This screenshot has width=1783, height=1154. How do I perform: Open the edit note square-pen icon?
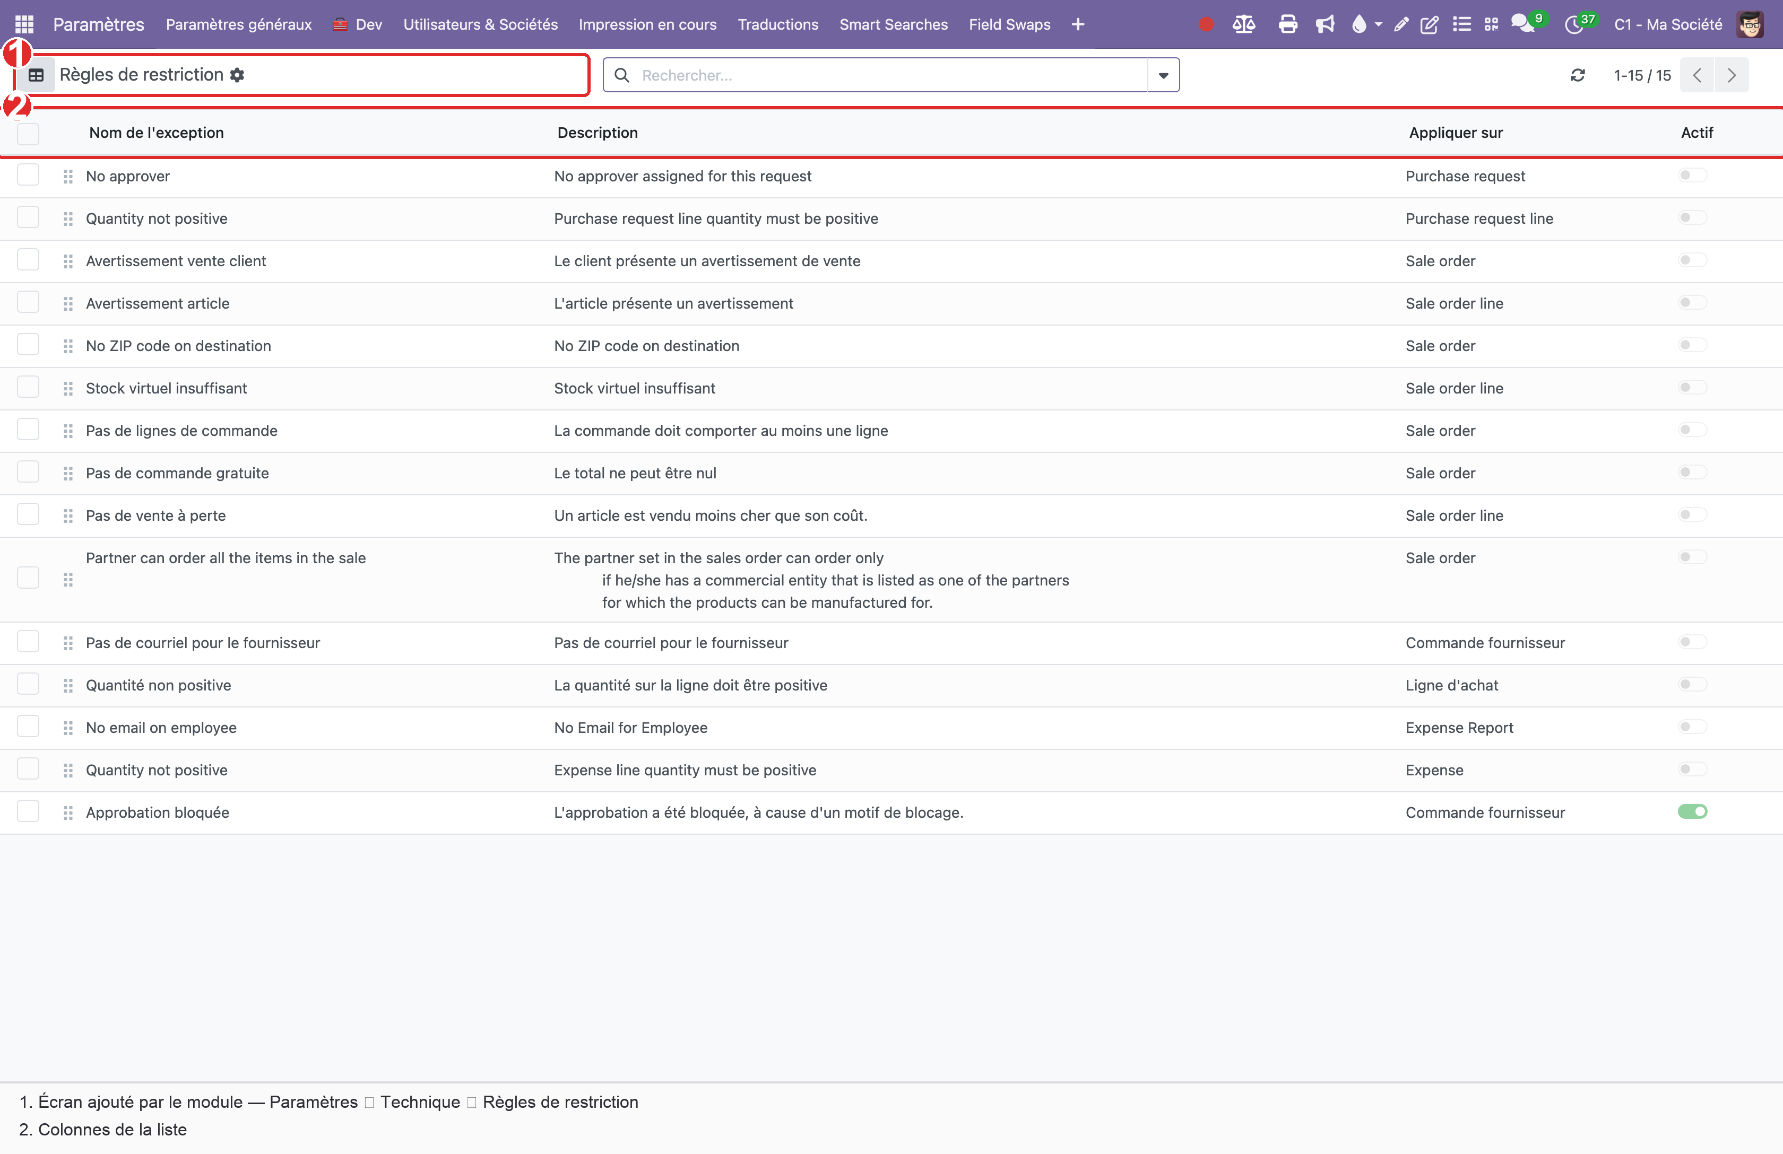(1430, 25)
